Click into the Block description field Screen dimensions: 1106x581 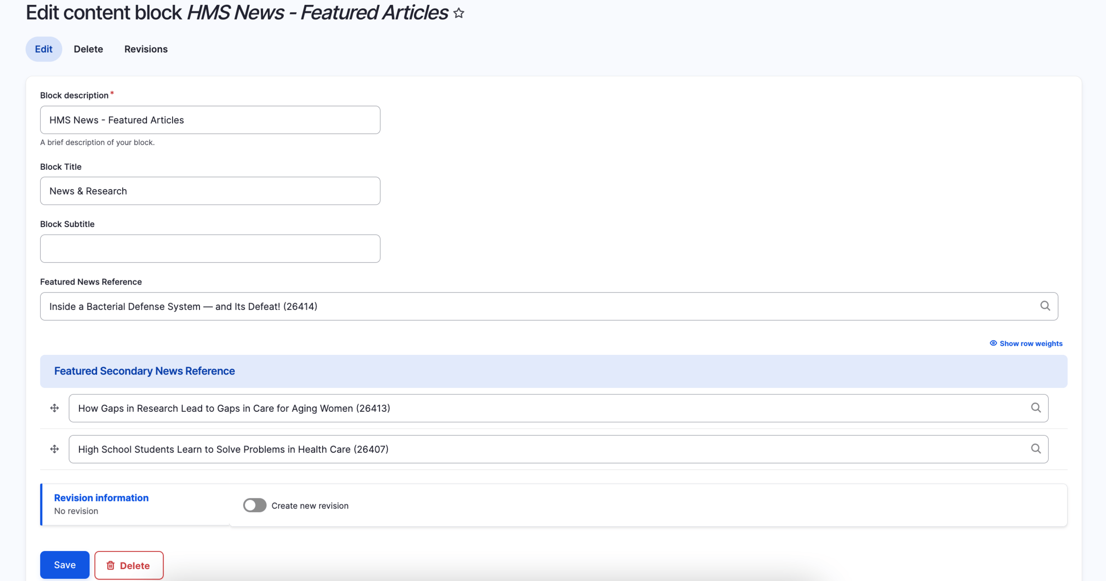point(210,120)
